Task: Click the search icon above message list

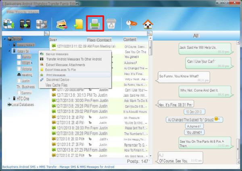Action: (149, 33)
